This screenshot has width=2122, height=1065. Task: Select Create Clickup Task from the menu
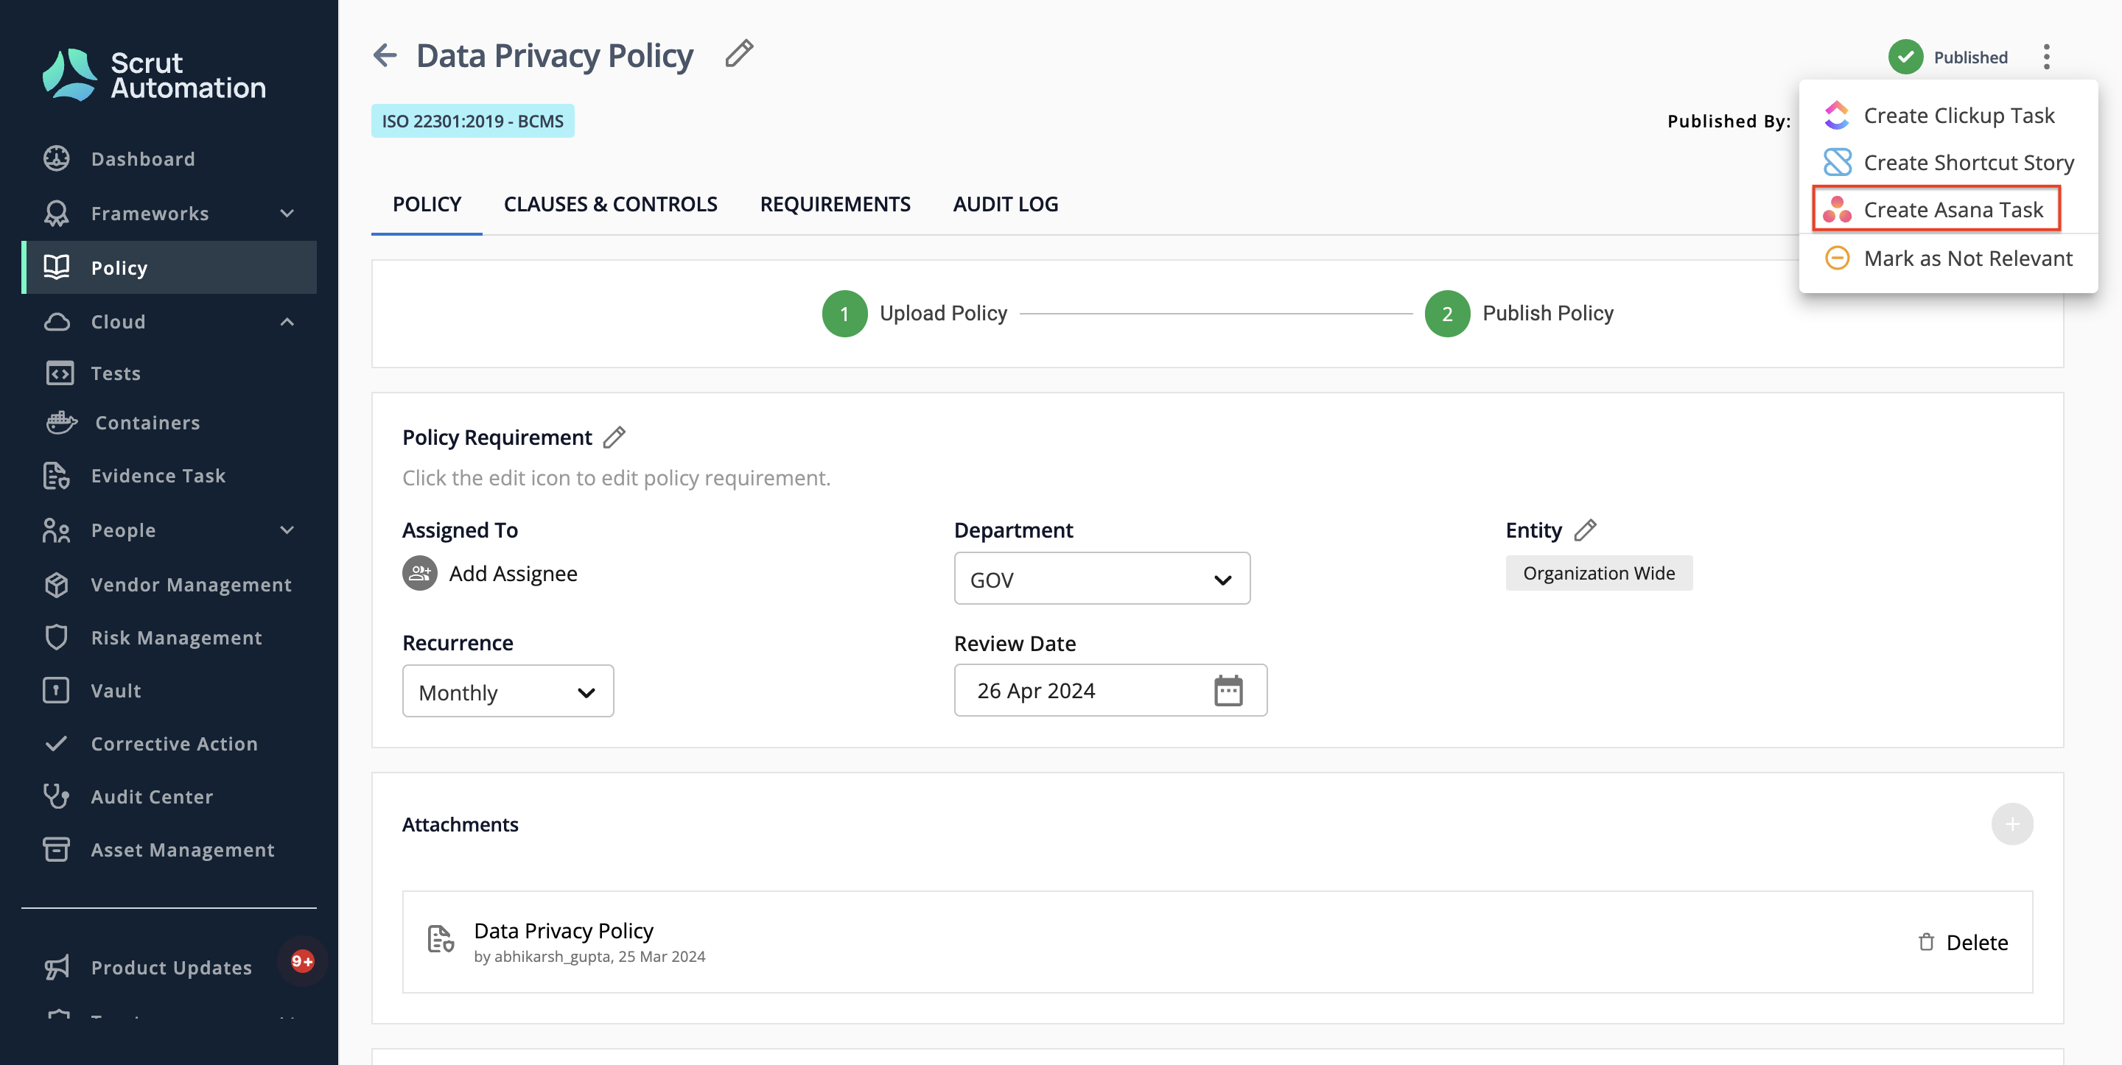[x=1947, y=116]
